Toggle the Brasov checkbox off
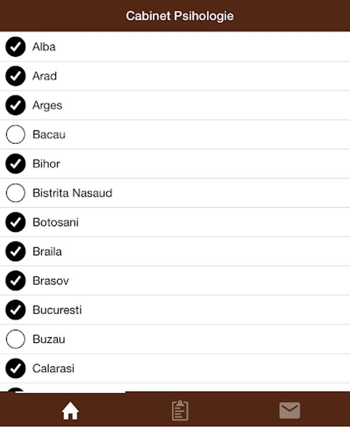Viewport: 350px width, 427px height. pos(16,281)
